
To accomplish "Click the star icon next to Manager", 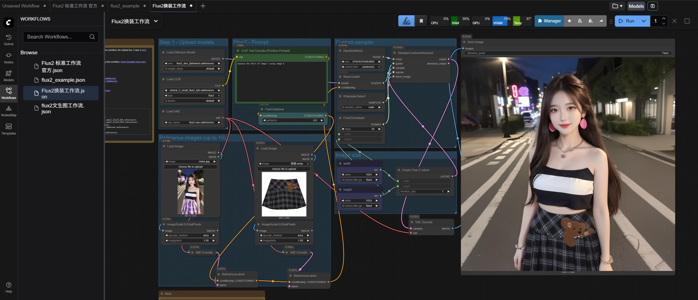I will 570,21.
